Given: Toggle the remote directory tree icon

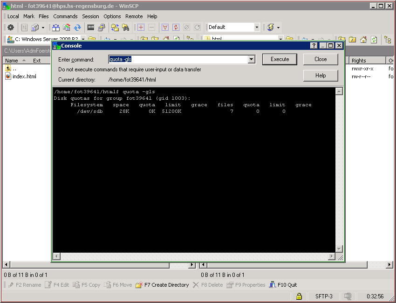Looking at the screenshot, I should (388, 40).
